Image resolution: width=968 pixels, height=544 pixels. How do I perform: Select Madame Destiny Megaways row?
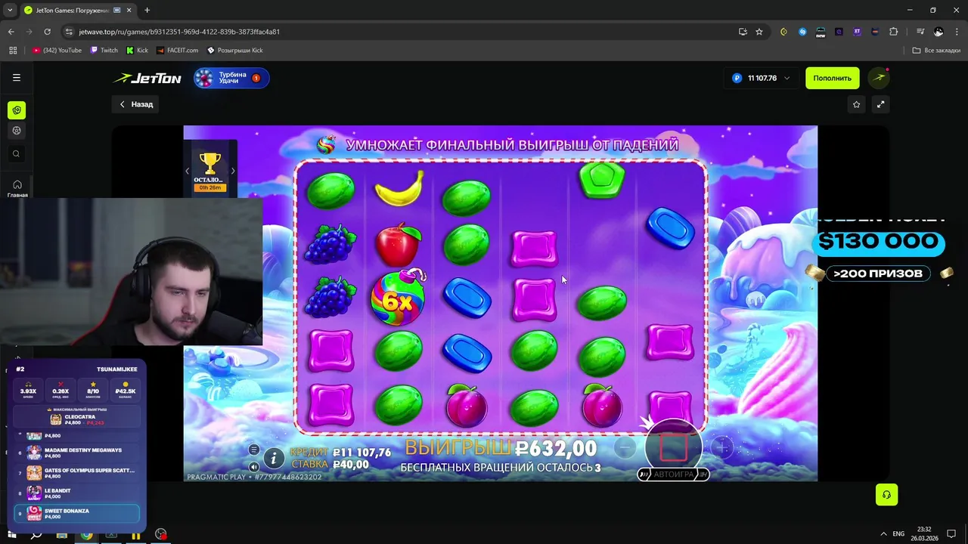[x=79, y=453]
